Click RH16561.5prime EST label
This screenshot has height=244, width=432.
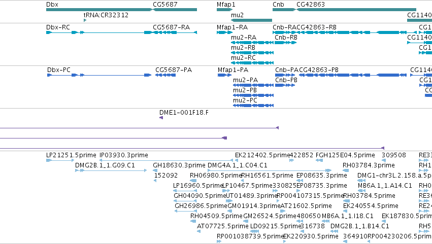pos(267,176)
